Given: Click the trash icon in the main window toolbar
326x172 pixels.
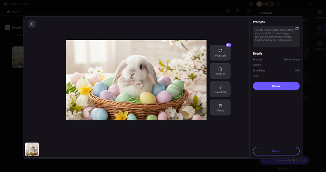Looking at the screenshot, I should (248, 11).
